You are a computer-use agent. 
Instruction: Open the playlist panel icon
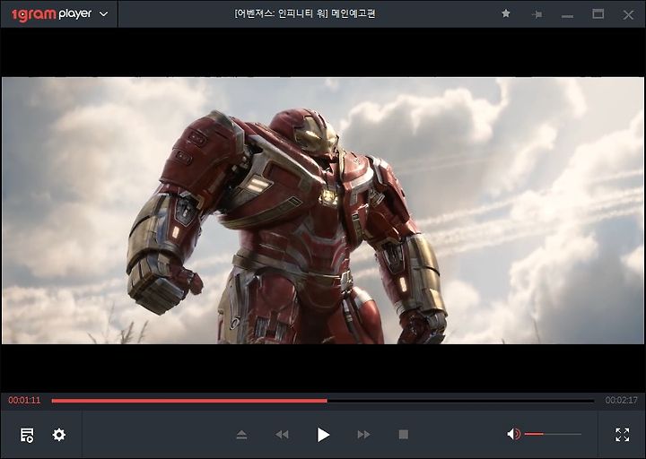27,435
